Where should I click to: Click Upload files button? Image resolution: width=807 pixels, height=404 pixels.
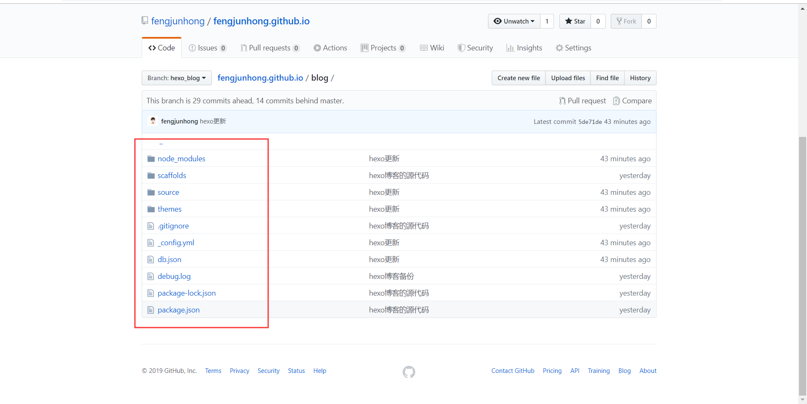pyautogui.click(x=568, y=78)
